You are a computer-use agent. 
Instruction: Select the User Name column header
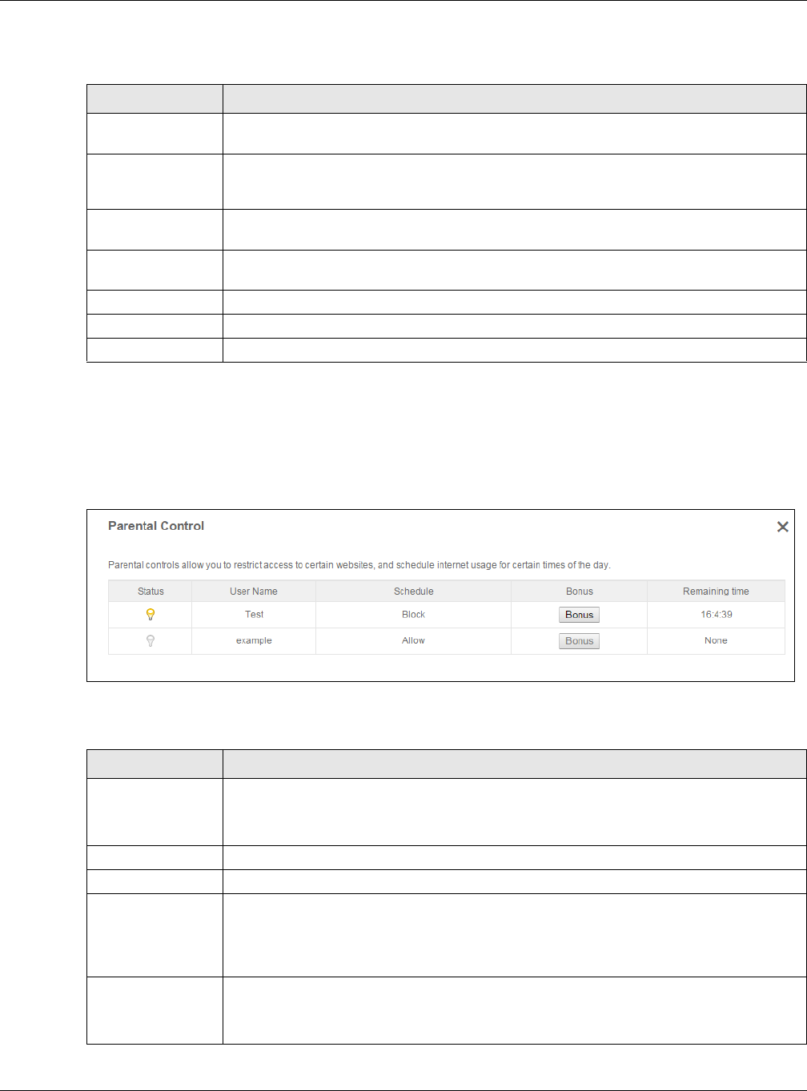coord(254,592)
